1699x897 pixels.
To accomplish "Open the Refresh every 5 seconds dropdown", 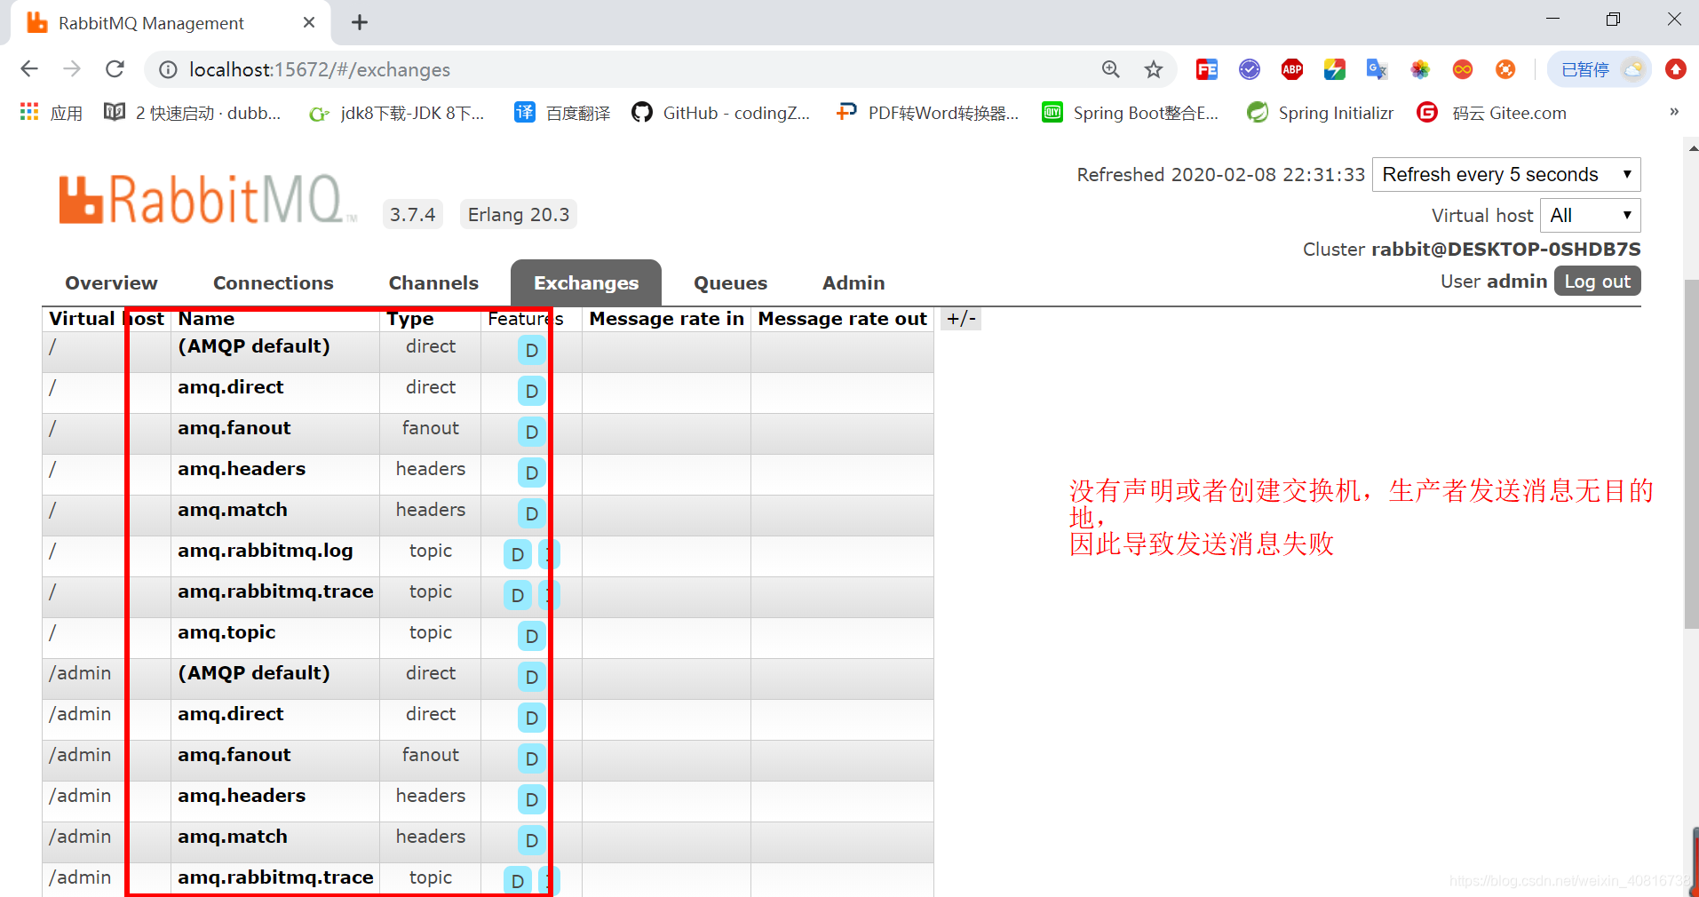I will 1506,174.
